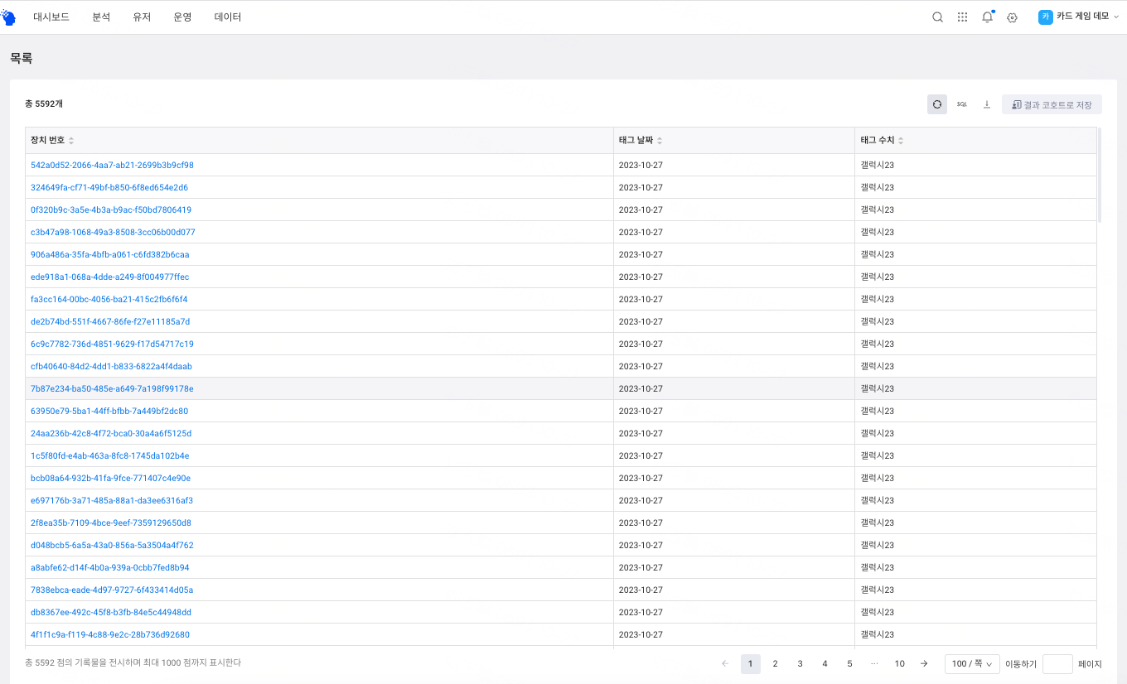
Task: Open device fa3cc164-00bc-4056-ba21-415c2fb6f6f4
Action: 109,299
